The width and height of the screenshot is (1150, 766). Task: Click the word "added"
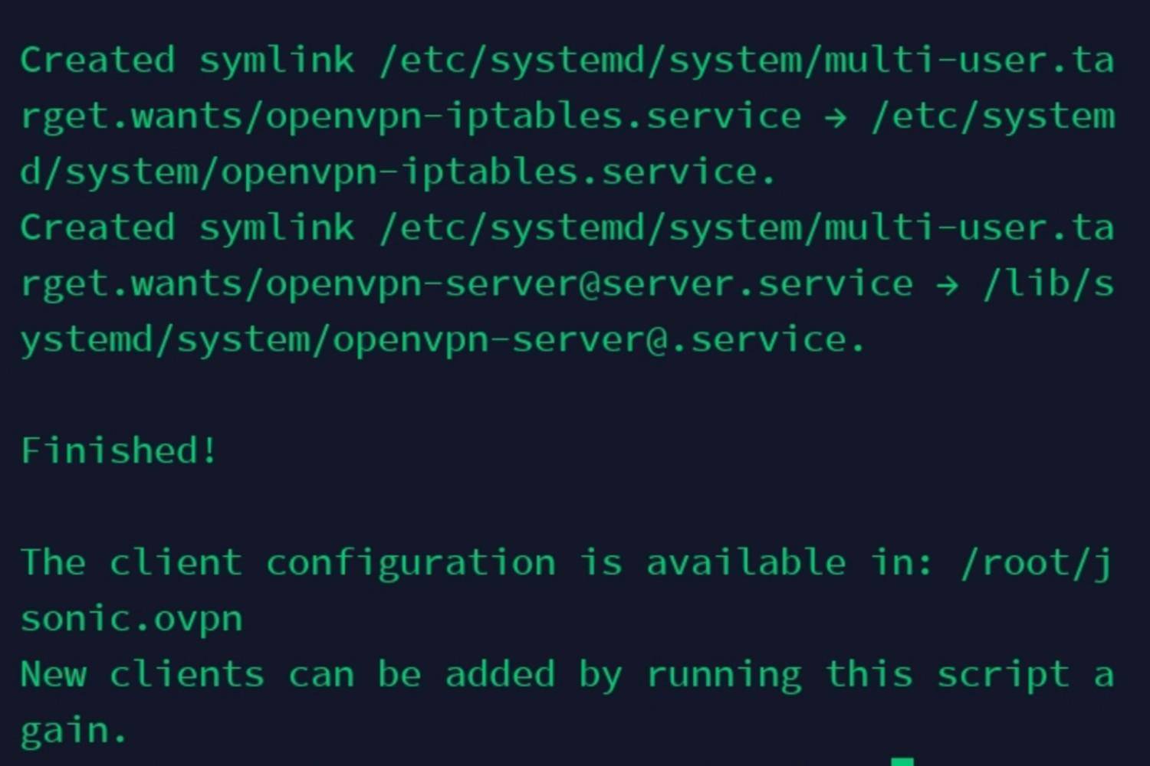pos(500,675)
